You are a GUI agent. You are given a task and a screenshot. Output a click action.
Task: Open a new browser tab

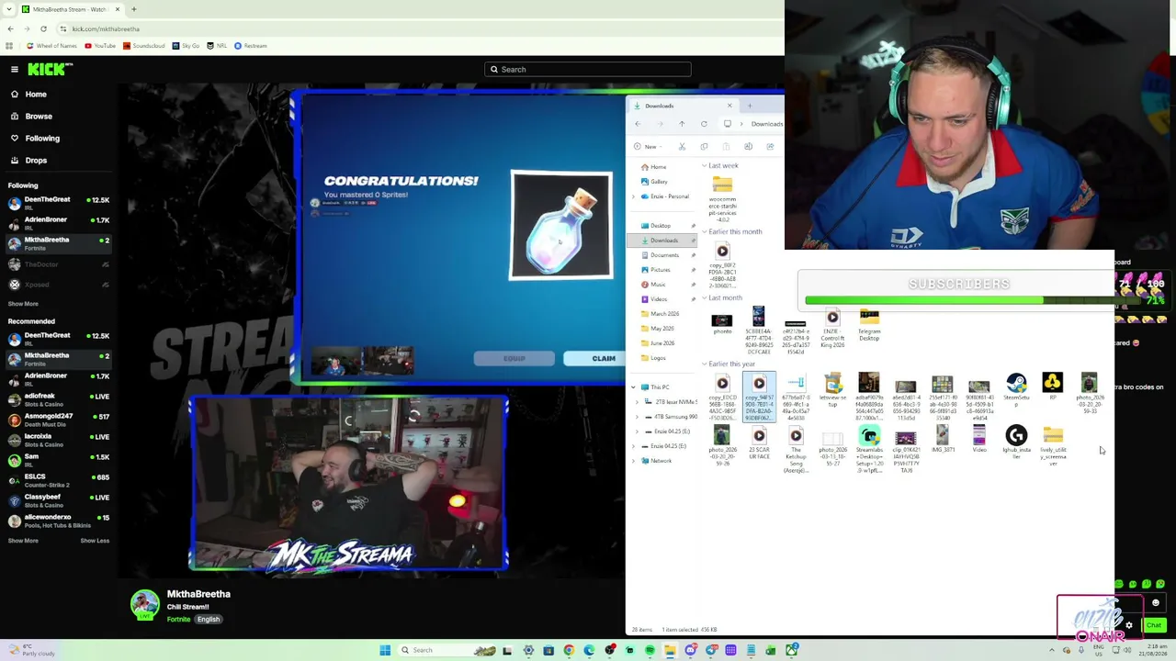134,9
